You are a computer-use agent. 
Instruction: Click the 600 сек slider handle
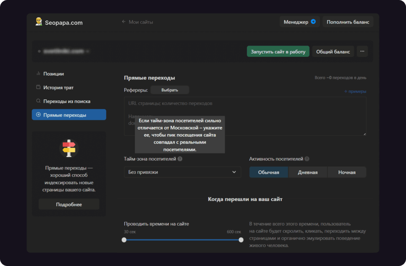click(241, 240)
